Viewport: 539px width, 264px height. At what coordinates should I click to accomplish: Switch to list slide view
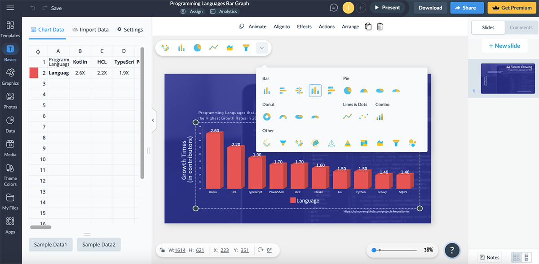[526, 257]
